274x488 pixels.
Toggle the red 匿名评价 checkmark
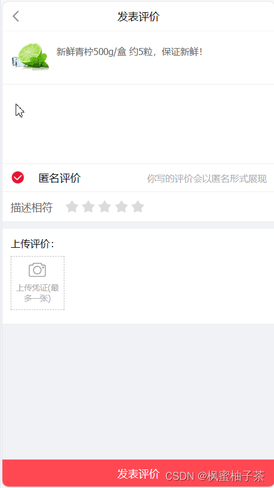(18, 178)
